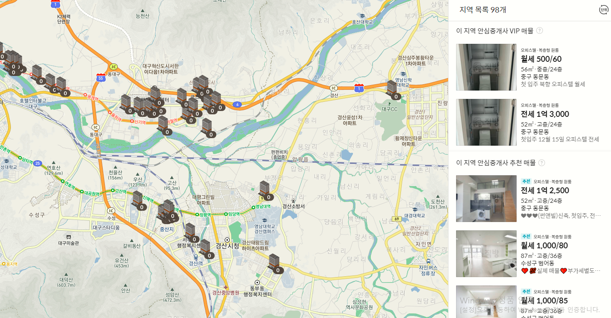Screen dimensions: 611x318
Task: Click 경산중앙병원 label on map
Action: pos(226,293)
